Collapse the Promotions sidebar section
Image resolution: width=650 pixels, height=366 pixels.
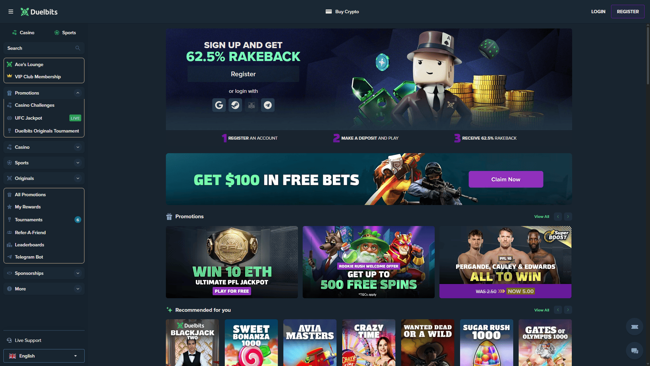[78, 93]
